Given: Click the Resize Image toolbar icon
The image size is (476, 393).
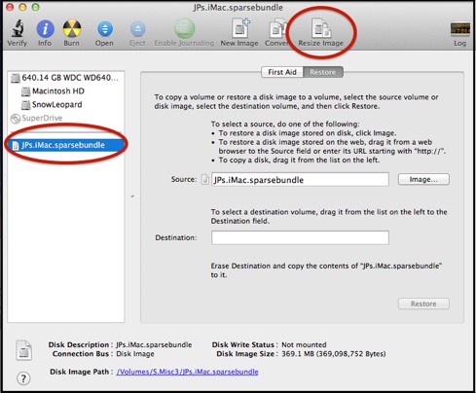Looking at the screenshot, I should coord(321,28).
